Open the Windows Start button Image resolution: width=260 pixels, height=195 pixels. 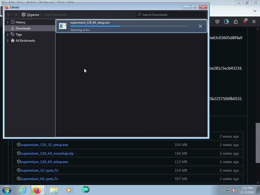tap(7, 190)
